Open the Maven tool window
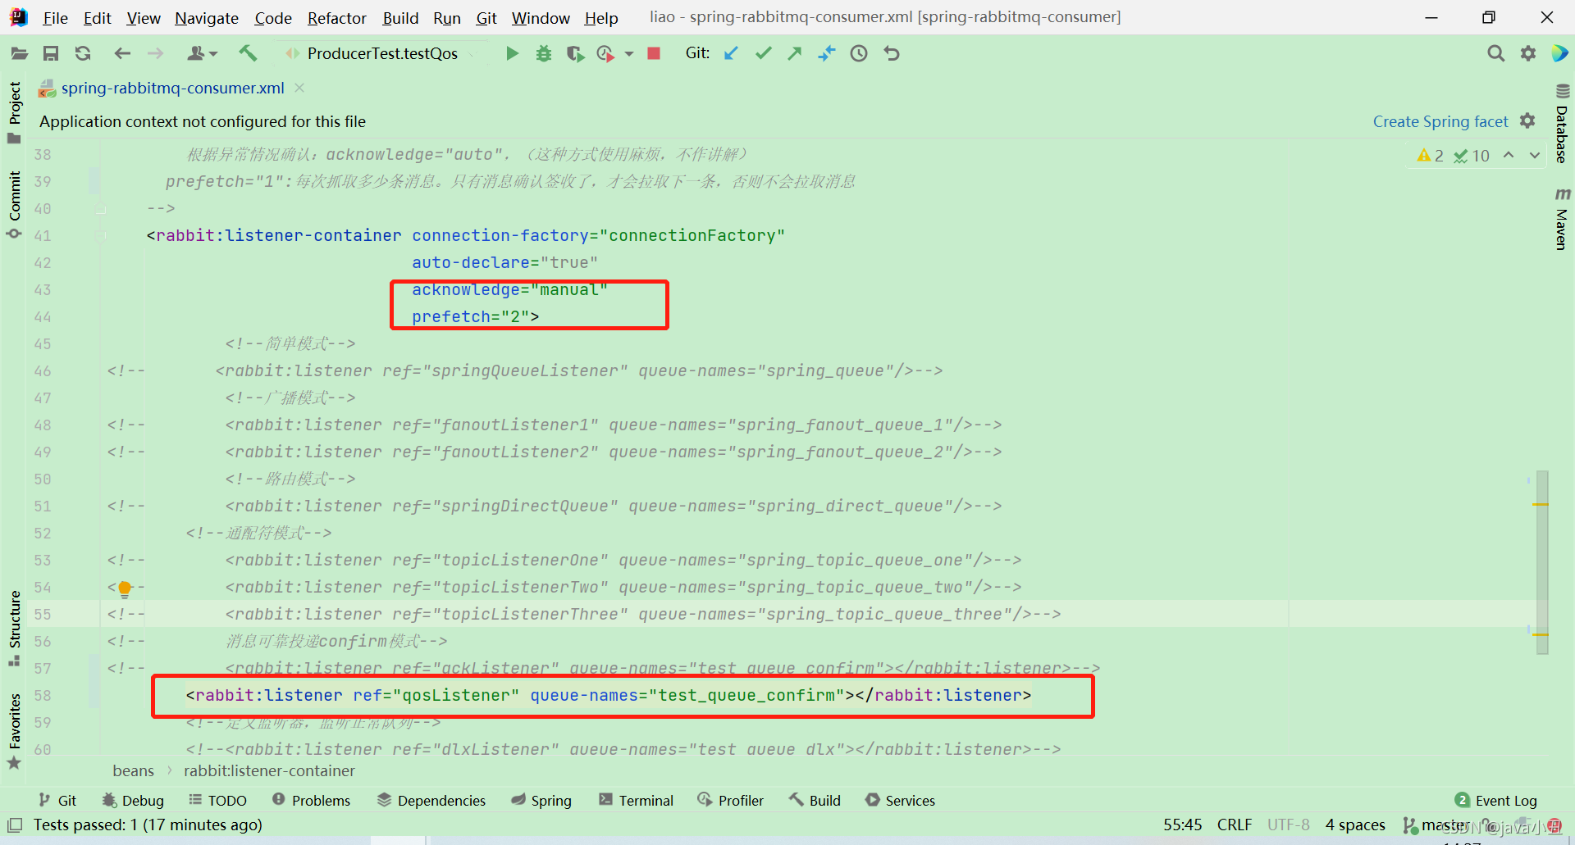The height and width of the screenshot is (845, 1575). [x=1562, y=218]
